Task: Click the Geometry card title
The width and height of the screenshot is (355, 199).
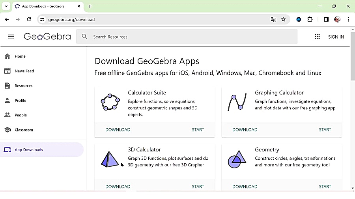Action: tap(267, 149)
